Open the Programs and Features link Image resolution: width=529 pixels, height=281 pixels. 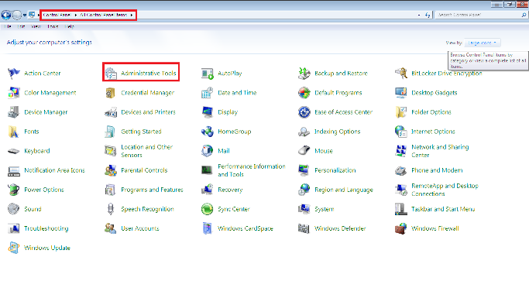[x=152, y=190]
